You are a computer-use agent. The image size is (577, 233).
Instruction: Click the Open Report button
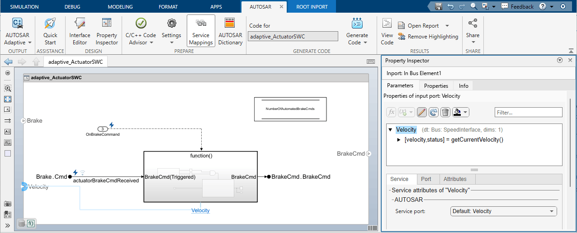tap(423, 26)
